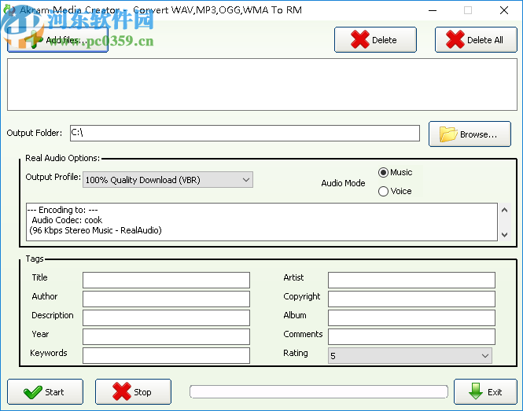The width and height of the screenshot is (523, 411).
Task: Click the encoding info text box
Action: coord(262,222)
